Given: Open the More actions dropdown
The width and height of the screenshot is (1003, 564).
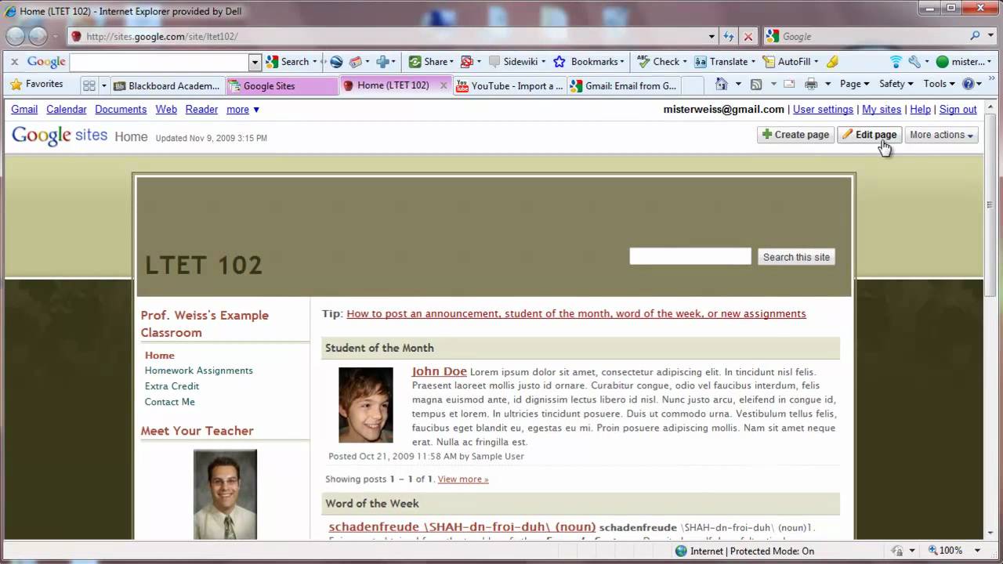Looking at the screenshot, I should [941, 135].
